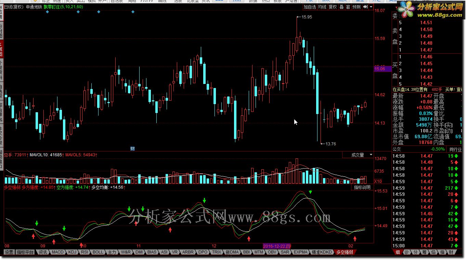The height and width of the screenshot is (260, 466).
Task: Select the MACD indicator tab
Action: [58, 252]
